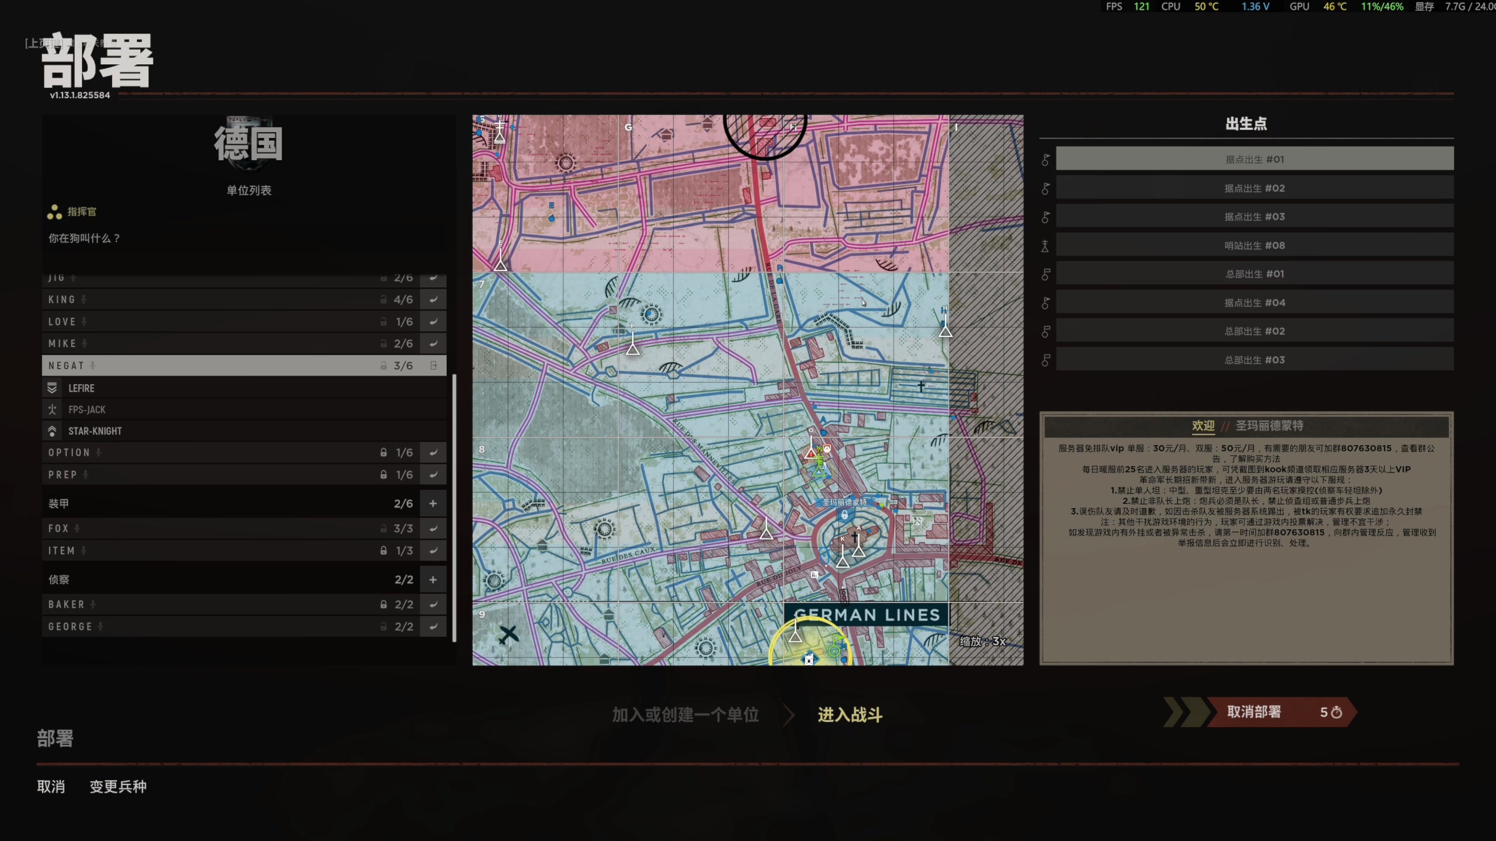Image resolution: width=1496 pixels, height=841 pixels.
Task: Join the KING squad via its arrow icon
Action: pos(433,300)
